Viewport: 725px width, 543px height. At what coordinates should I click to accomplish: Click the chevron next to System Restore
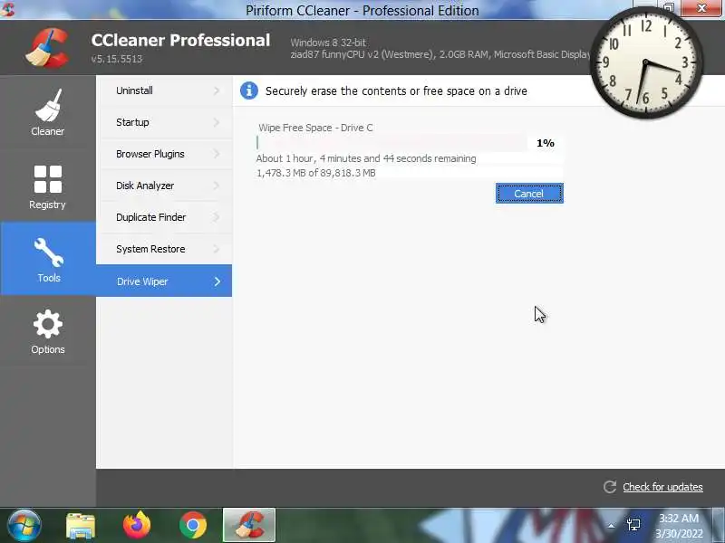(x=217, y=249)
